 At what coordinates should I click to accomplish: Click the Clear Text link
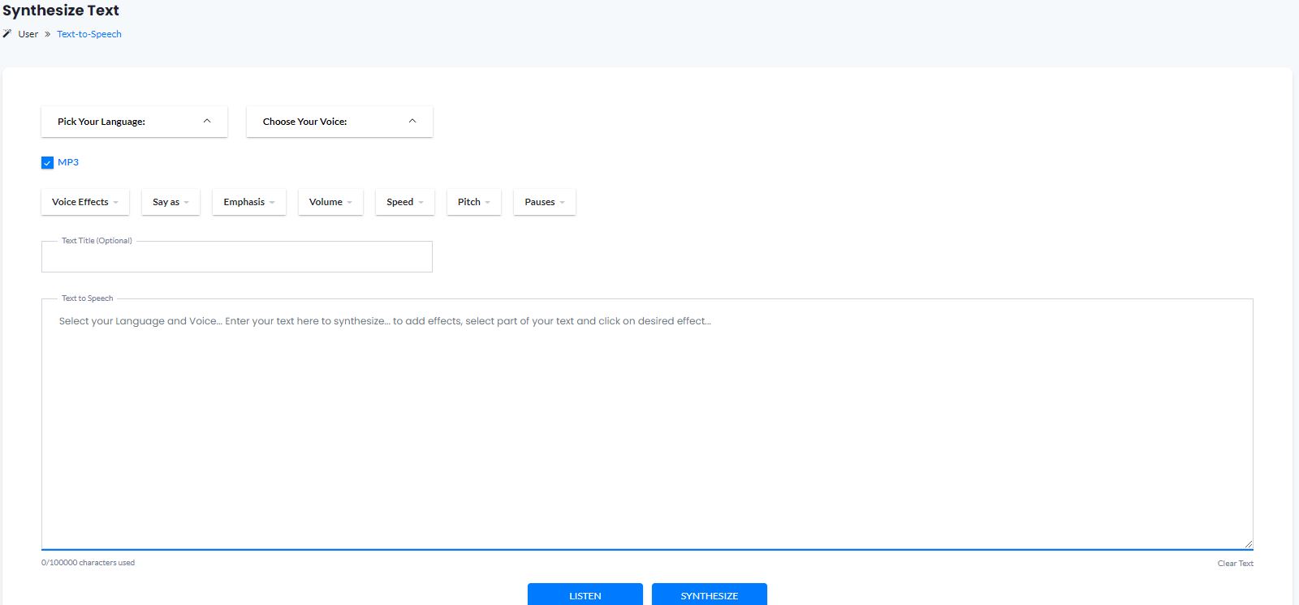coord(1235,564)
